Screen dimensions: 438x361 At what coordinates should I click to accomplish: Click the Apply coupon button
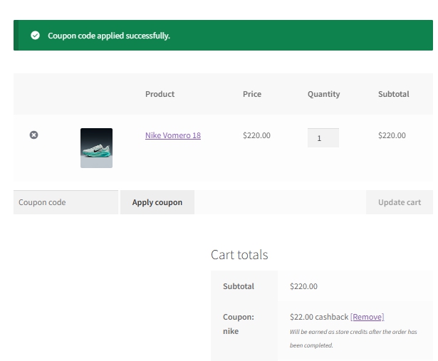coord(157,202)
